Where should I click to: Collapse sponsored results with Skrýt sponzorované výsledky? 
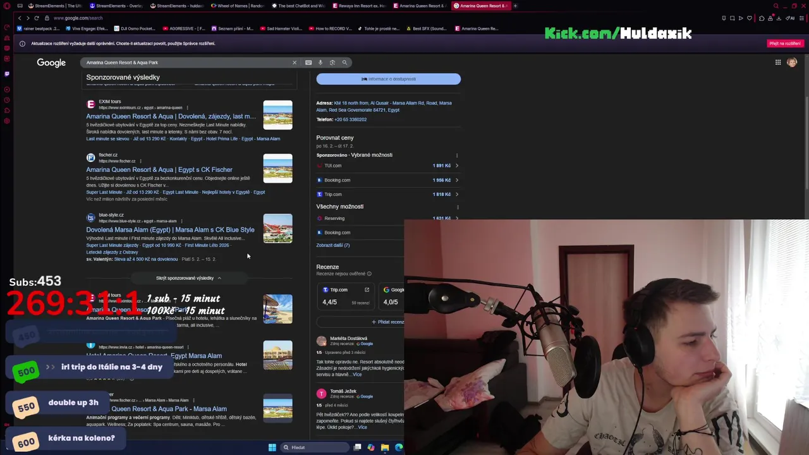(x=188, y=278)
